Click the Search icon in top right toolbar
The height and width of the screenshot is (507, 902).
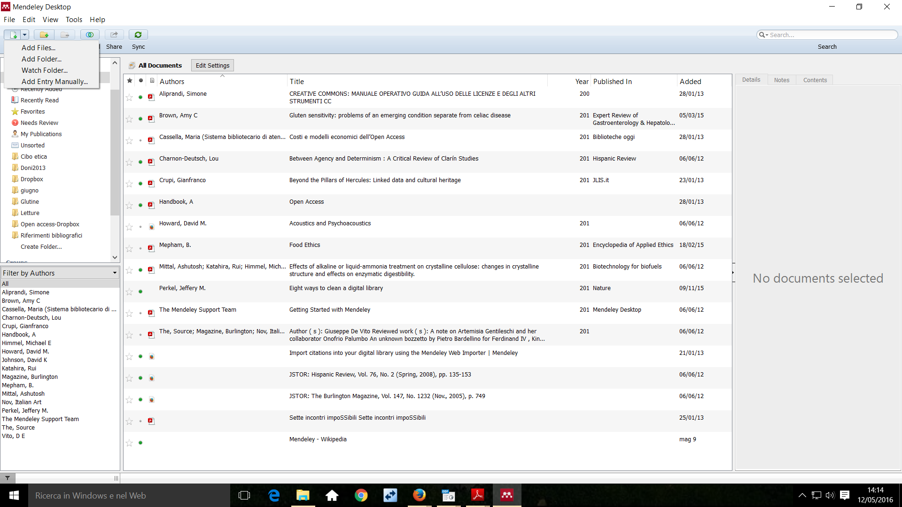tap(763, 35)
